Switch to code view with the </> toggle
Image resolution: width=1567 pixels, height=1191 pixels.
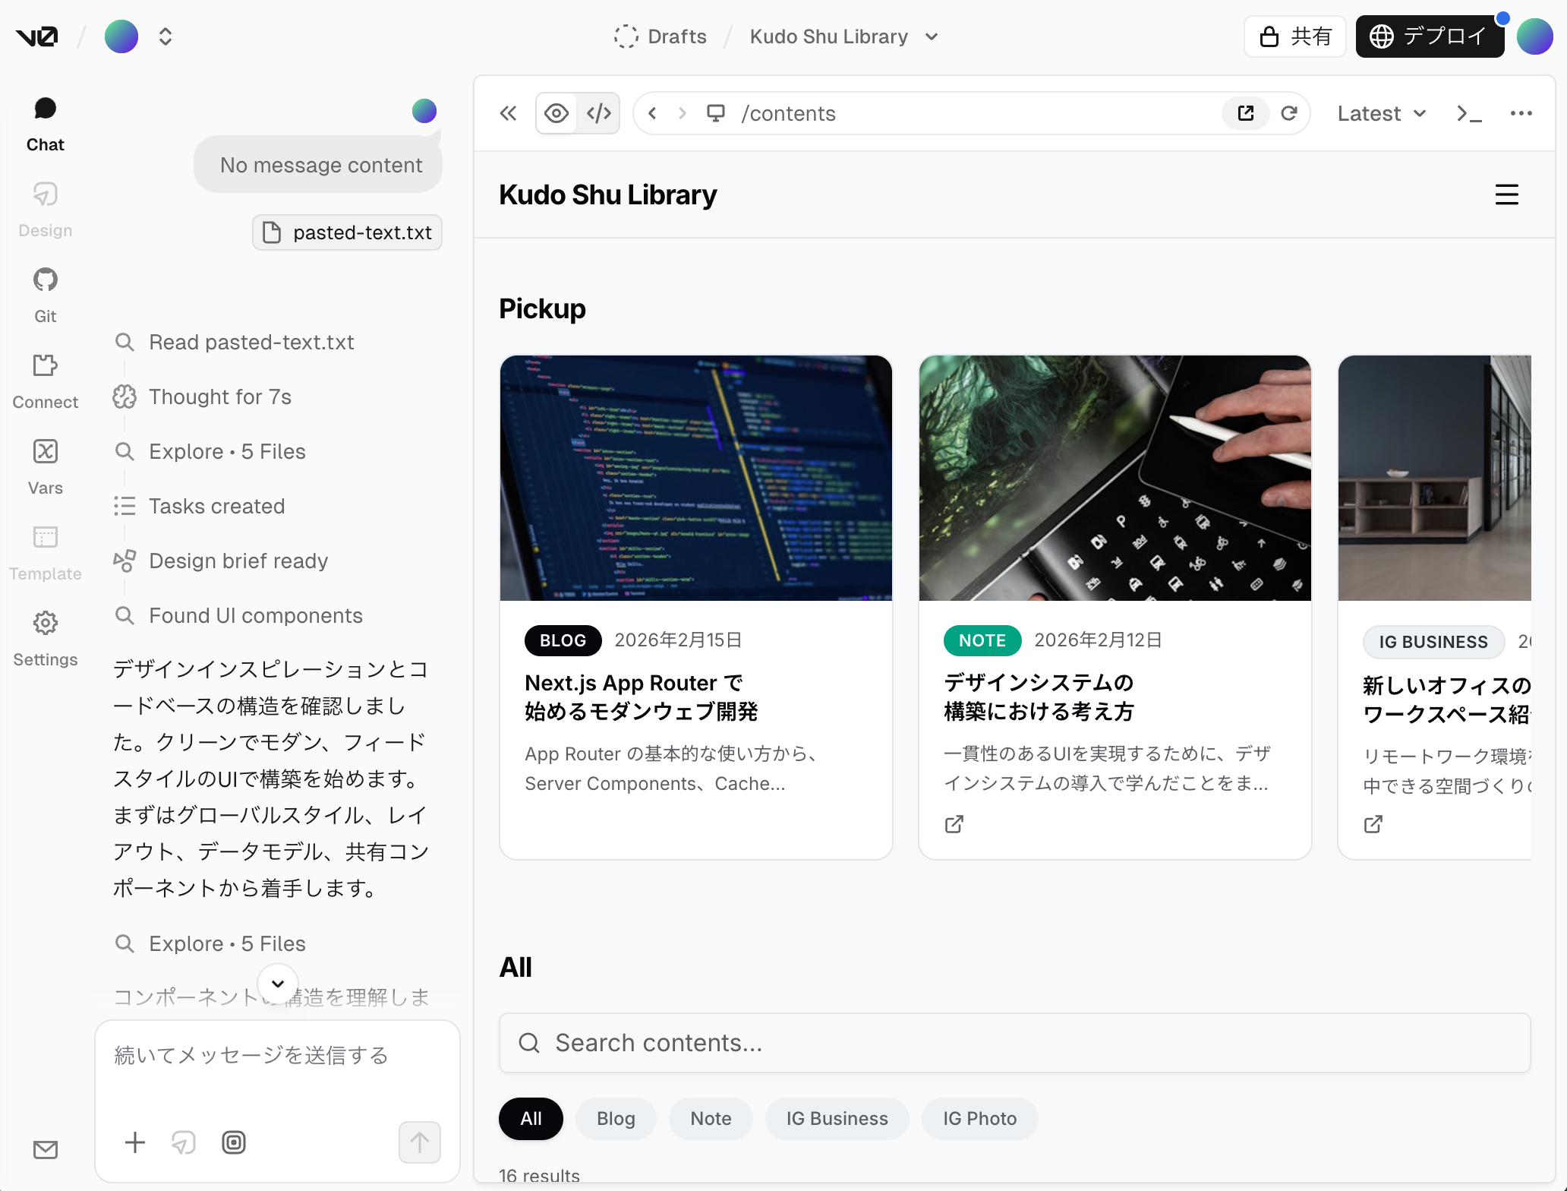coord(599,112)
